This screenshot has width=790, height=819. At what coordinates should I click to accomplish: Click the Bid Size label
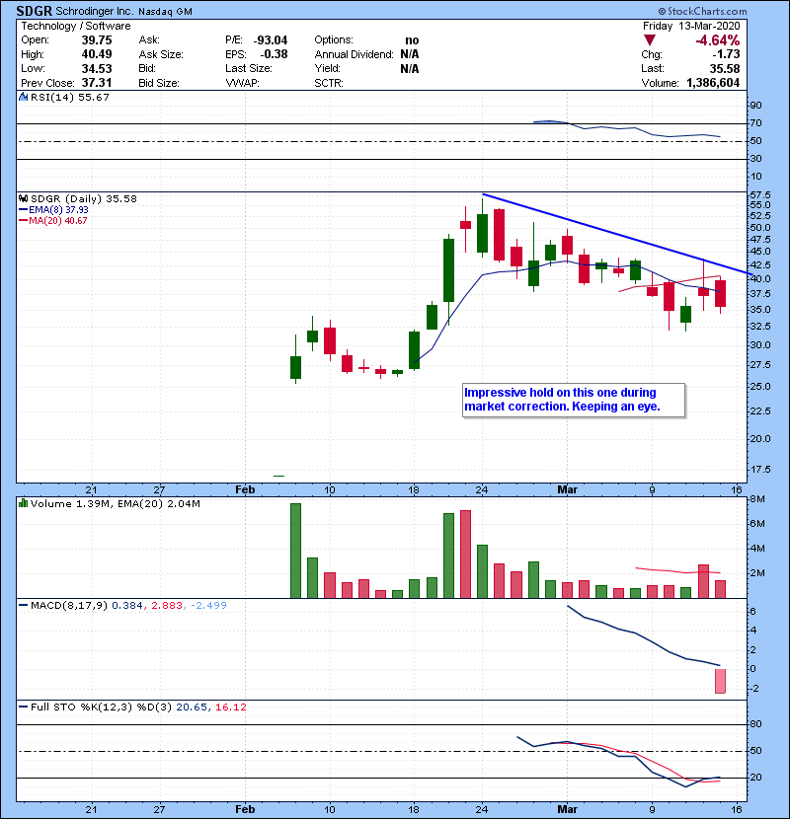click(159, 83)
